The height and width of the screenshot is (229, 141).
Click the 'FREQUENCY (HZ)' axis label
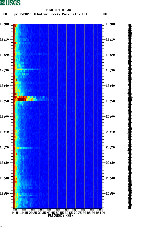click(x=61, y=216)
